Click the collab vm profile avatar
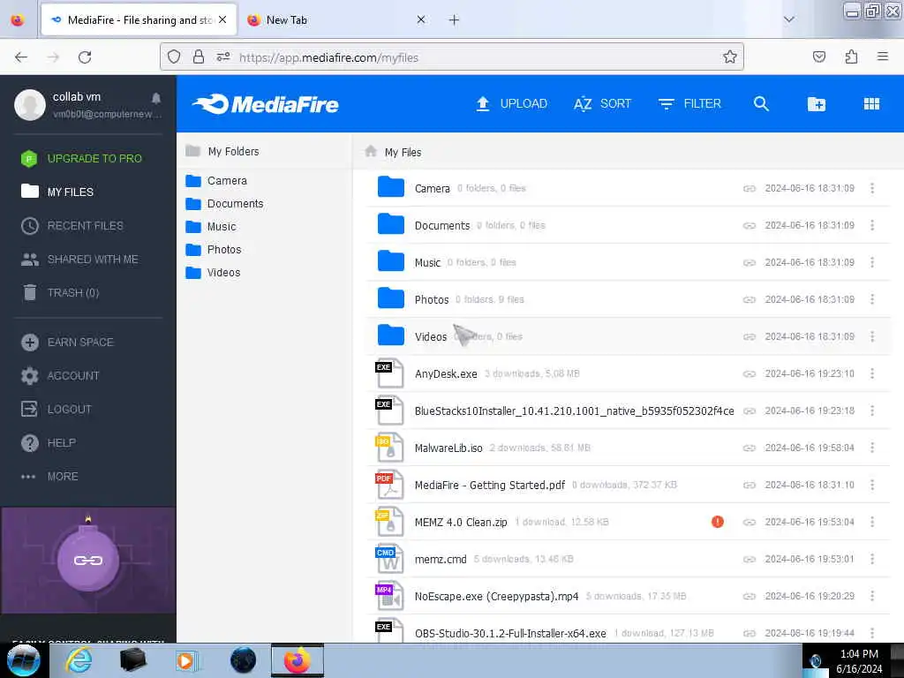The width and height of the screenshot is (904, 678). 30,105
